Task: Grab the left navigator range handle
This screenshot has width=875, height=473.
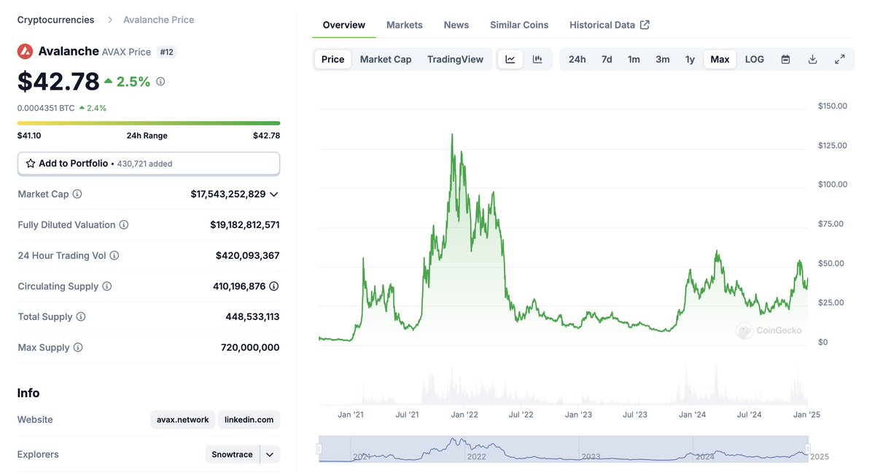Action: point(319,449)
